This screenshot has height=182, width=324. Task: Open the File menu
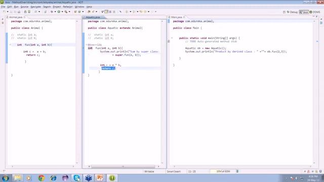click(3, 7)
